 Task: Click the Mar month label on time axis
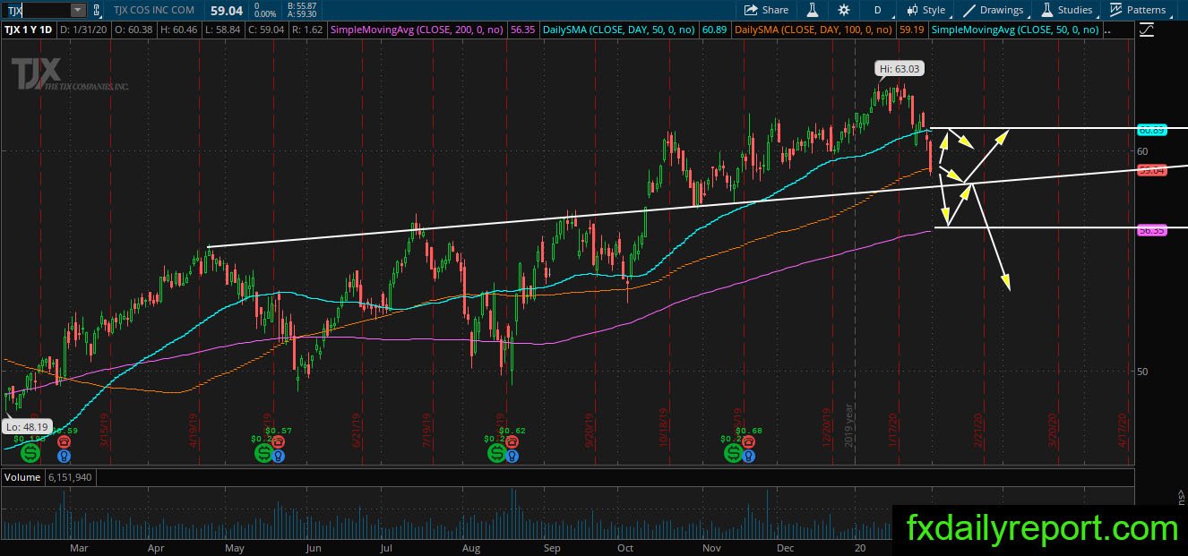[x=79, y=547]
